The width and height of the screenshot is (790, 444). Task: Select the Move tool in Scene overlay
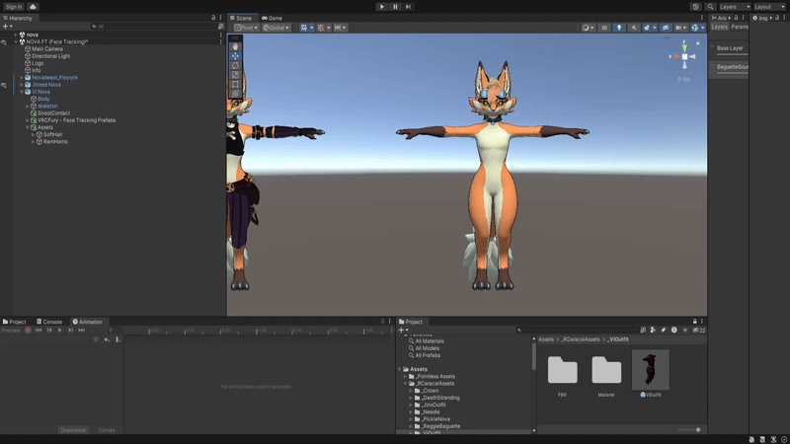pyautogui.click(x=236, y=56)
